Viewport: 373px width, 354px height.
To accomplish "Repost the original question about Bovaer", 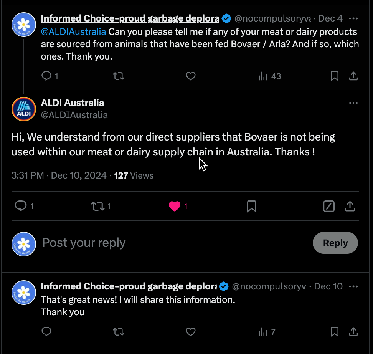I will pyautogui.click(x=119, y=76).
